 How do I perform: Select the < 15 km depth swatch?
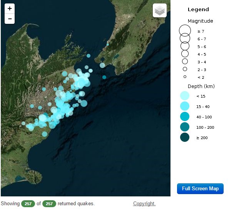pyautogui.click(x=185, y=96)
